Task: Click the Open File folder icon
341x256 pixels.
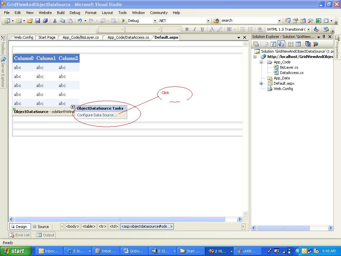Action: (x=30, y=21)
